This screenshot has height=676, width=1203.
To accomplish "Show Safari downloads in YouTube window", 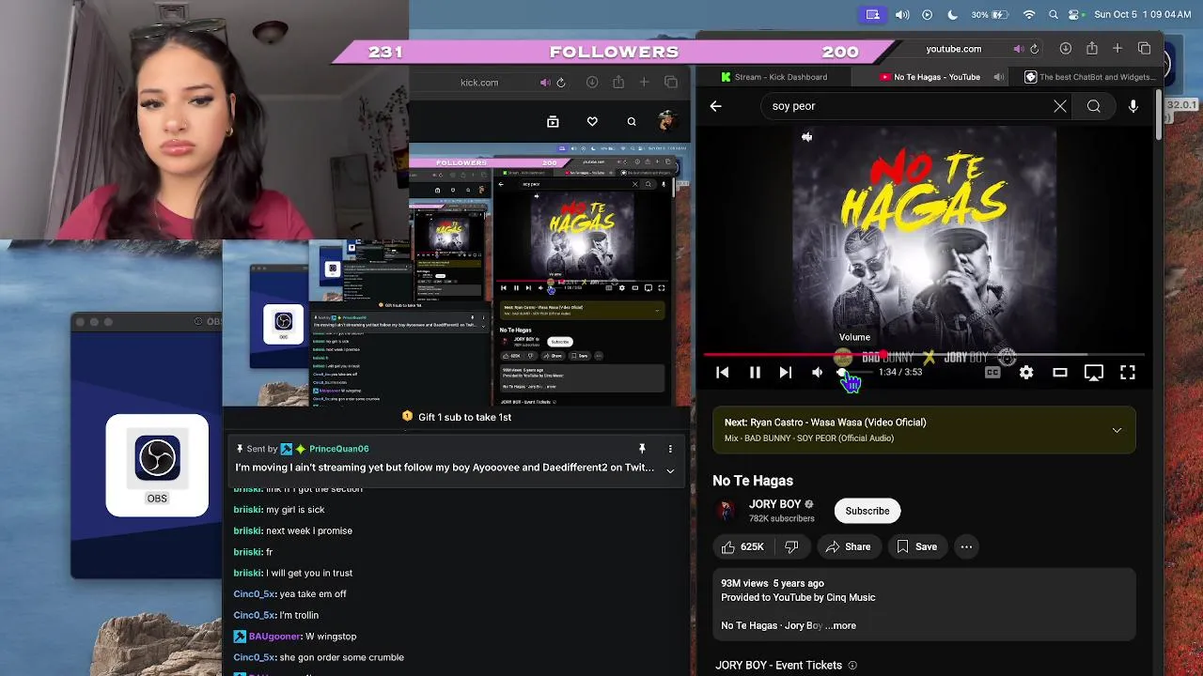I will click(x=1065, y=49).
